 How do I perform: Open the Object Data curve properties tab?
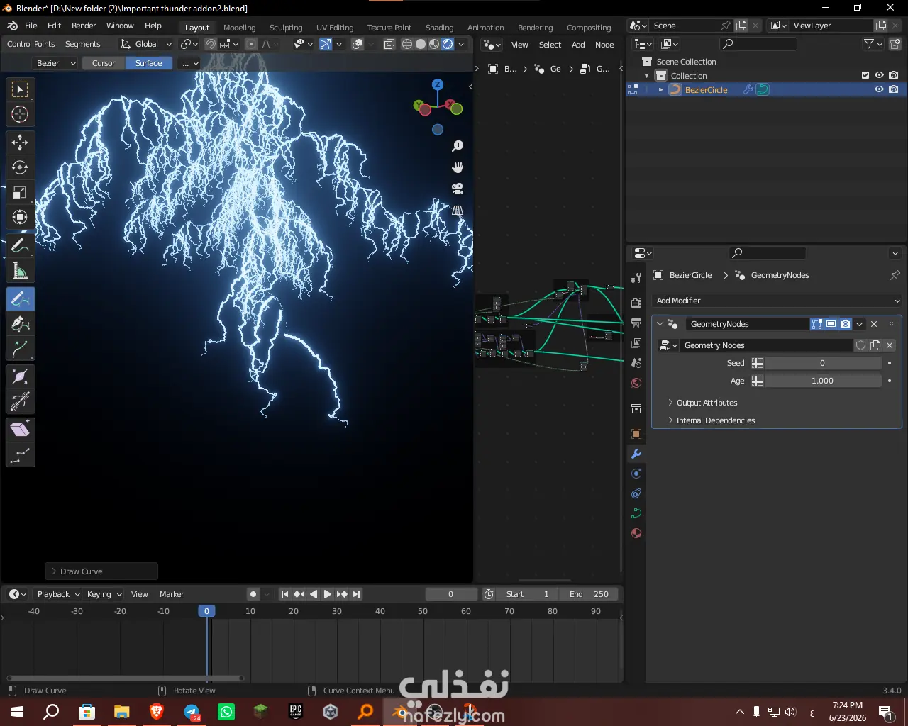[x=636, y=513]
